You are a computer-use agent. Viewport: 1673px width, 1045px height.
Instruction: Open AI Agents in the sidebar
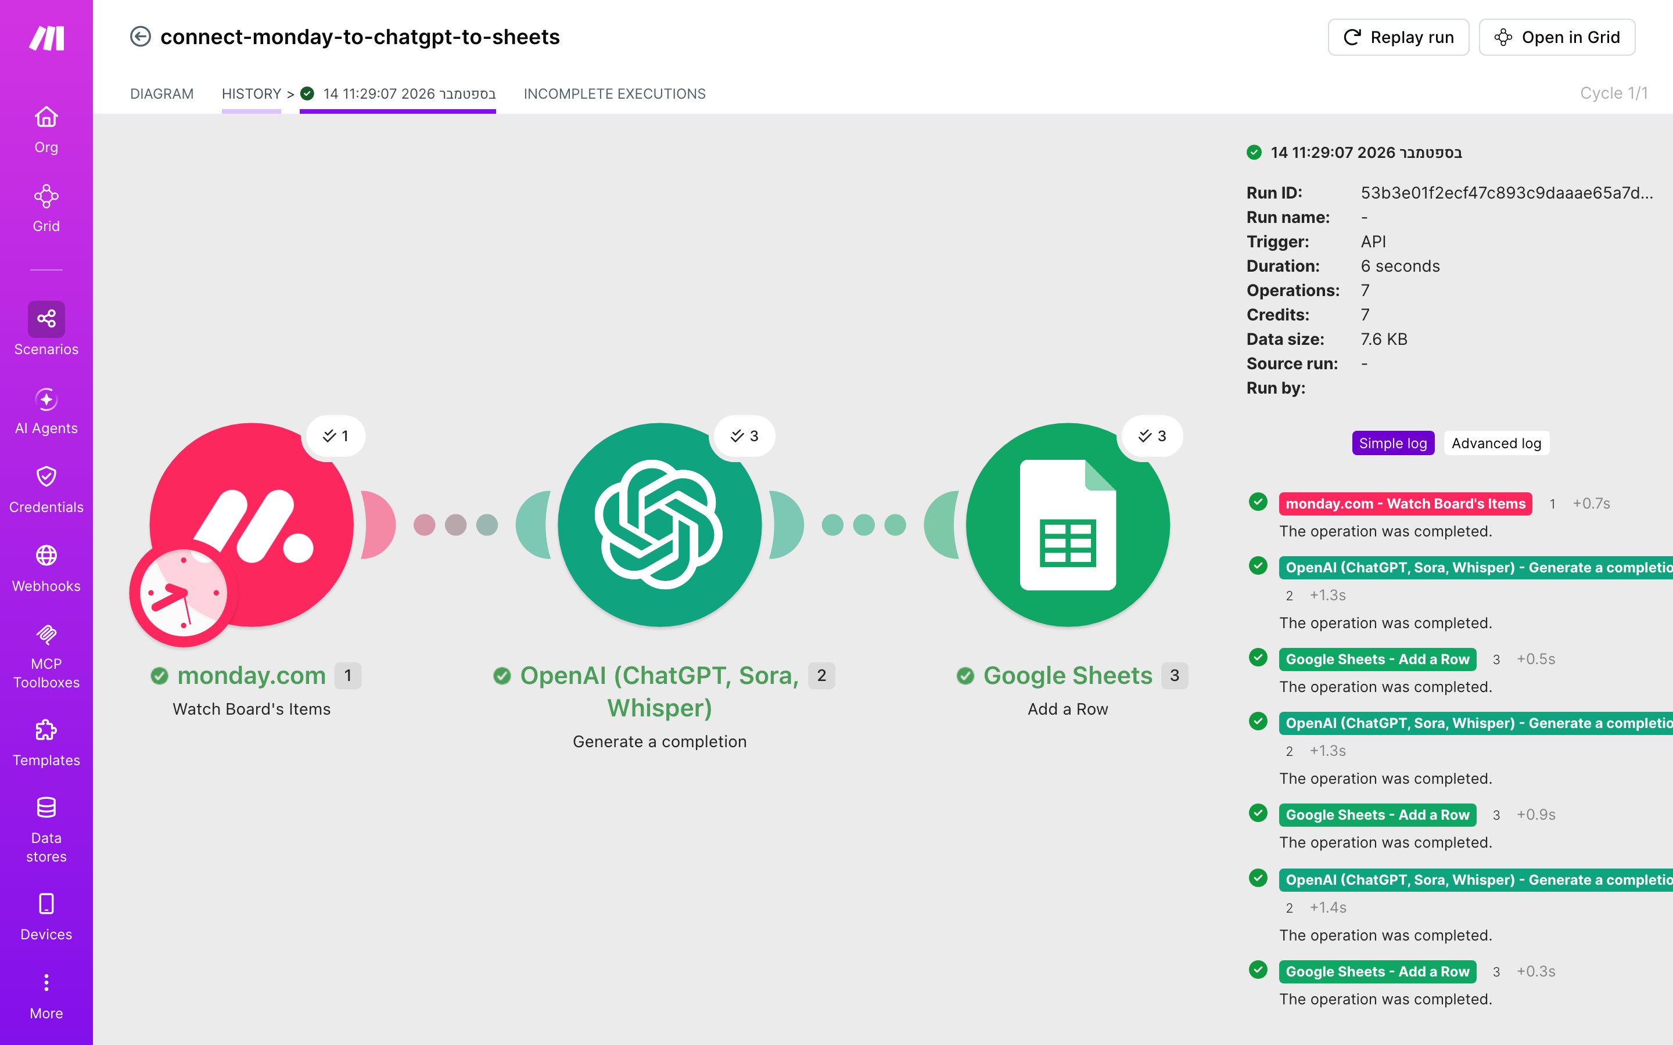tap(46, 410)
